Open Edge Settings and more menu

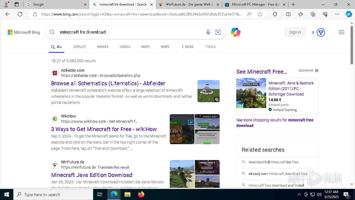pos(337,14)
